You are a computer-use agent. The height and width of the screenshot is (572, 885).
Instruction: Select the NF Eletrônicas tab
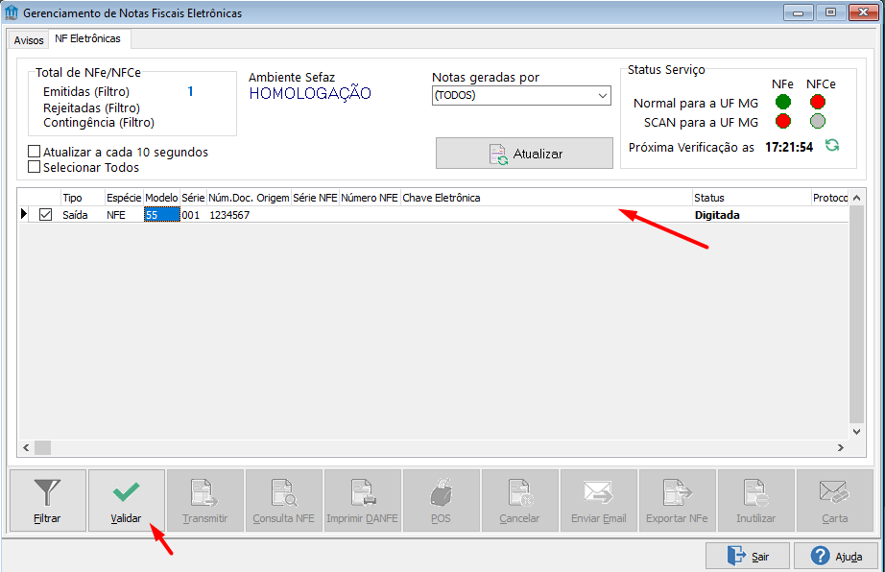(88, 39)
